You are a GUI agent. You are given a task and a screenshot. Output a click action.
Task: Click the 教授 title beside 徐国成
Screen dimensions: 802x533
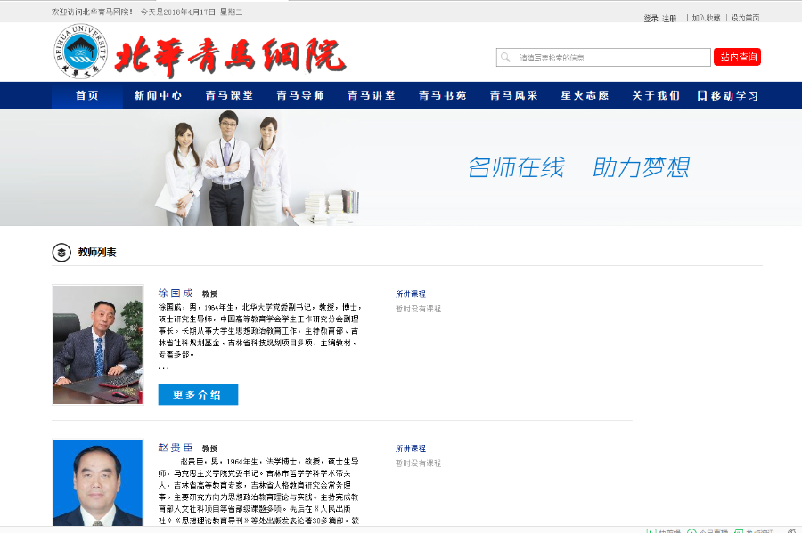[209, 294]
